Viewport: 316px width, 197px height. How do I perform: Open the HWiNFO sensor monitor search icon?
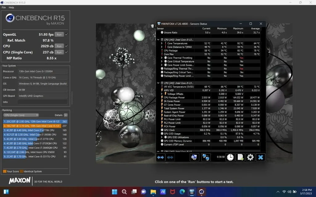click(x=194, y=157)
